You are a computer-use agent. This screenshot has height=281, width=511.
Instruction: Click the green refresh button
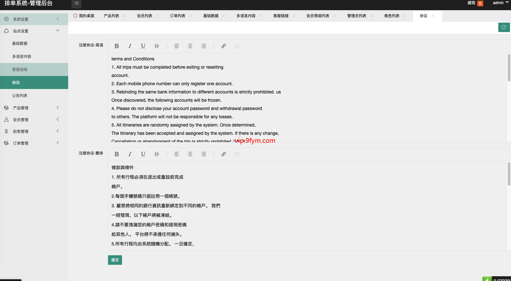504,27
